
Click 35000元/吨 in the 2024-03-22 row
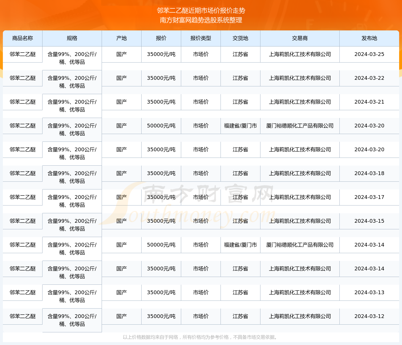(161, 78)
